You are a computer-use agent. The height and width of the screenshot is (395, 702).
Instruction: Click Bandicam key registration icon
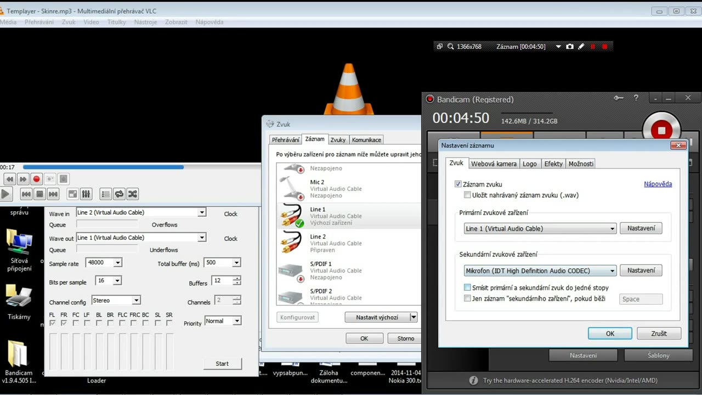point(619,98)
